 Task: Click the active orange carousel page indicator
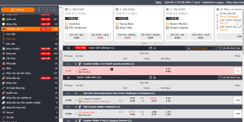click(x=144, y=43)
